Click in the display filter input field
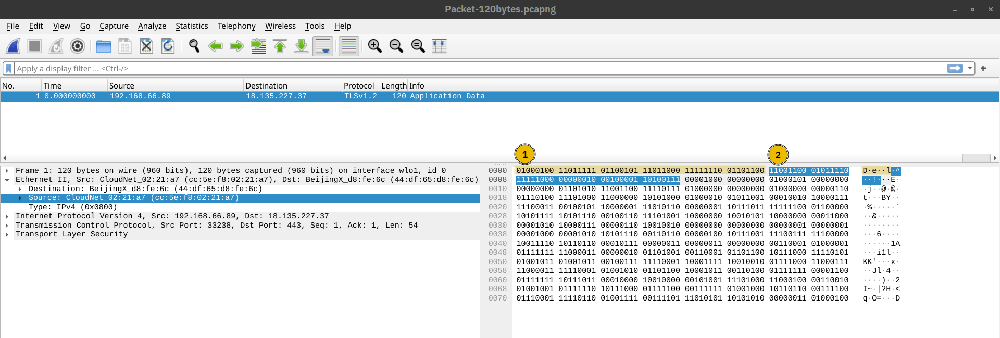 pos(469,68)
